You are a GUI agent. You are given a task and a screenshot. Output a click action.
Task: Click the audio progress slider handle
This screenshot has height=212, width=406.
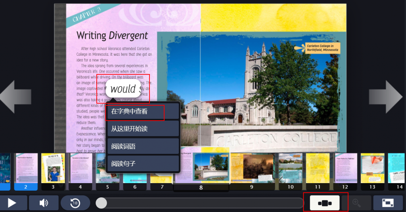(101, 203)
